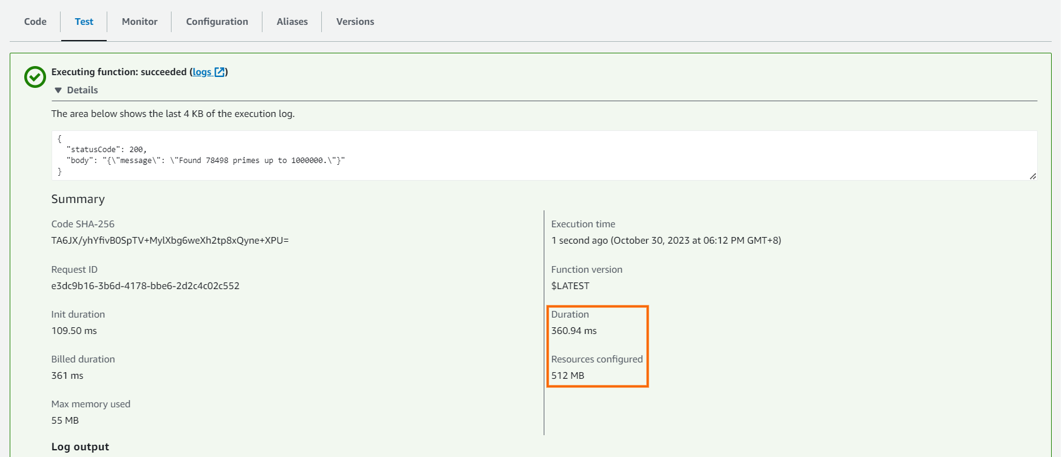Open the Versions tab
1062x457 pixels.
click(355, 22)
